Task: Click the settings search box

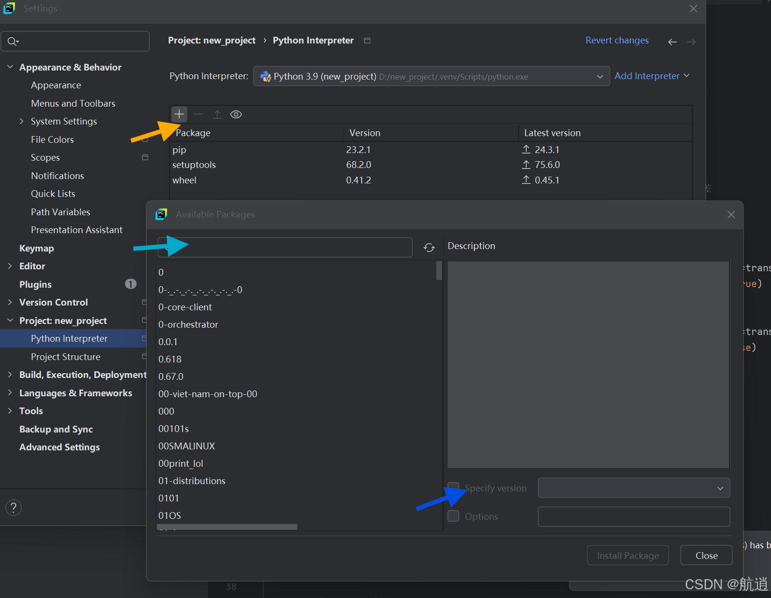Action: tap(75, 42)
